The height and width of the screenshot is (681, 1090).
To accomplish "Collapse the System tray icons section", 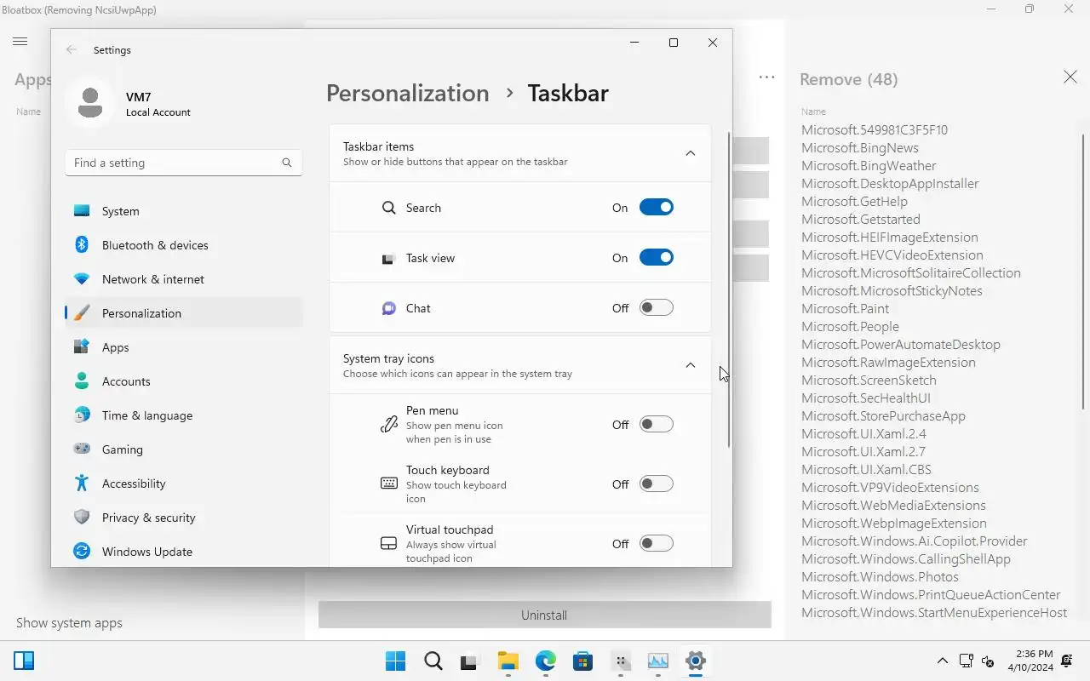I will point(691,365).
